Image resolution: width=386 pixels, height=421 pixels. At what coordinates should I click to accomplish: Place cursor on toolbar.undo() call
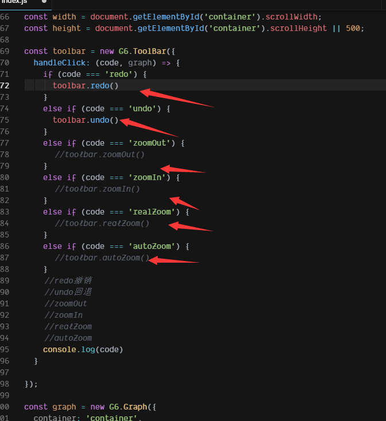pos(85,120)
